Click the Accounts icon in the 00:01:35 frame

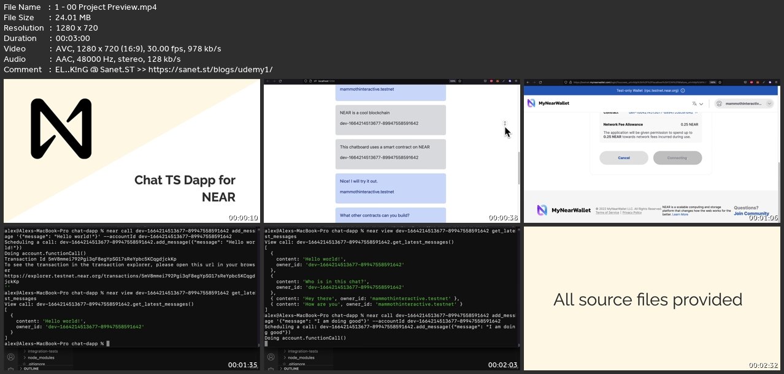10,357
